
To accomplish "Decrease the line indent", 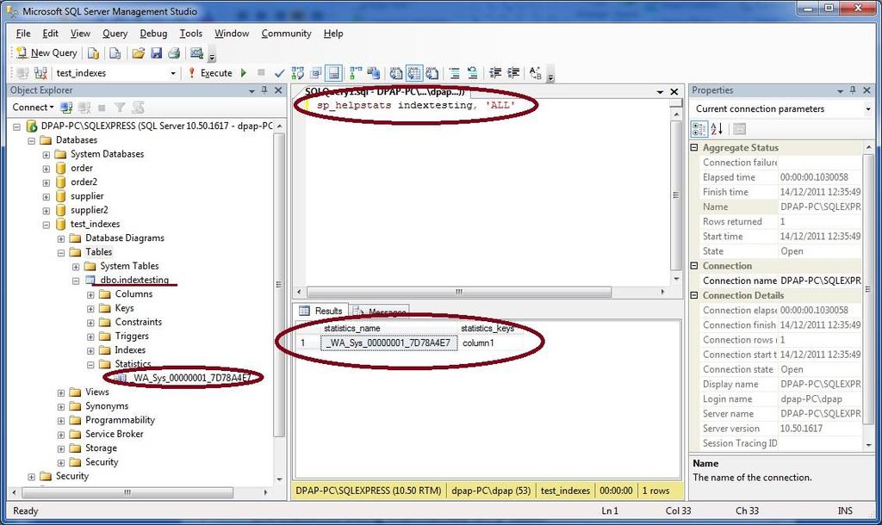I will 495,73.
